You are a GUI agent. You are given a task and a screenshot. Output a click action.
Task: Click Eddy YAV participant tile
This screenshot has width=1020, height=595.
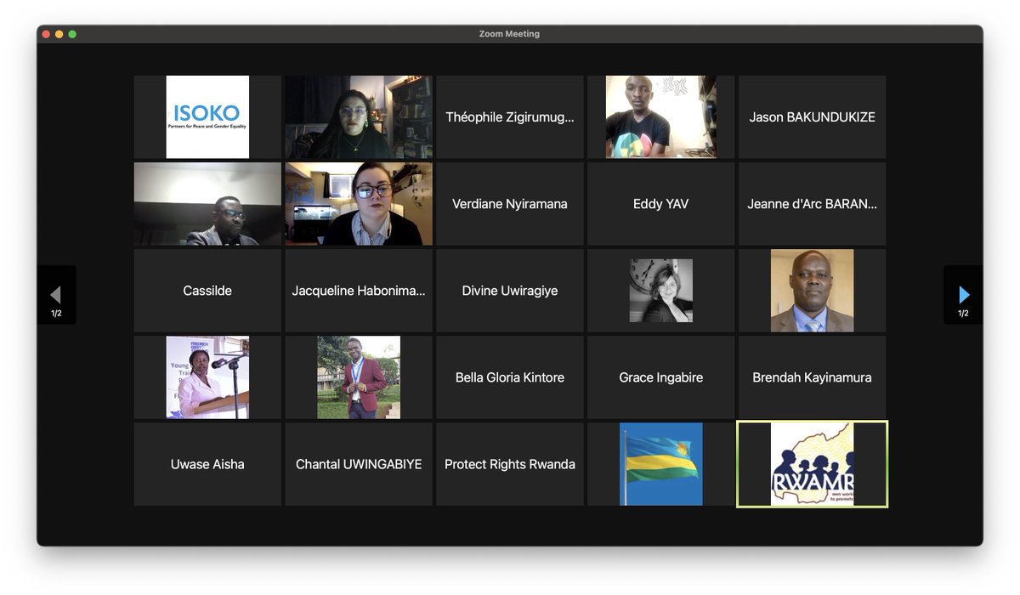tap(661, 204)
